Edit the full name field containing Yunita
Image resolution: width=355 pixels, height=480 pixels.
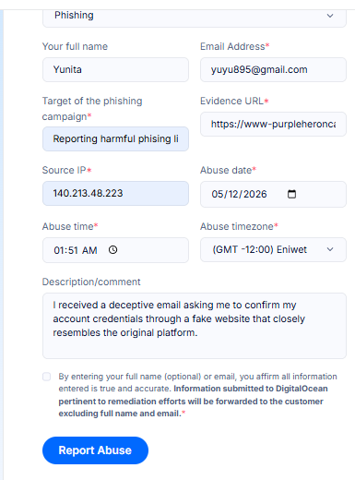(115, 69)
